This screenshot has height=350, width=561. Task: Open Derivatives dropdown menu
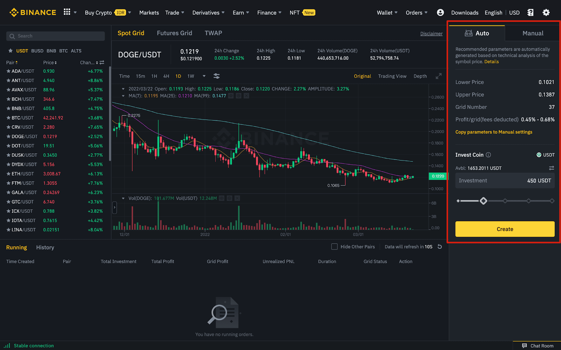click(209, 13)
